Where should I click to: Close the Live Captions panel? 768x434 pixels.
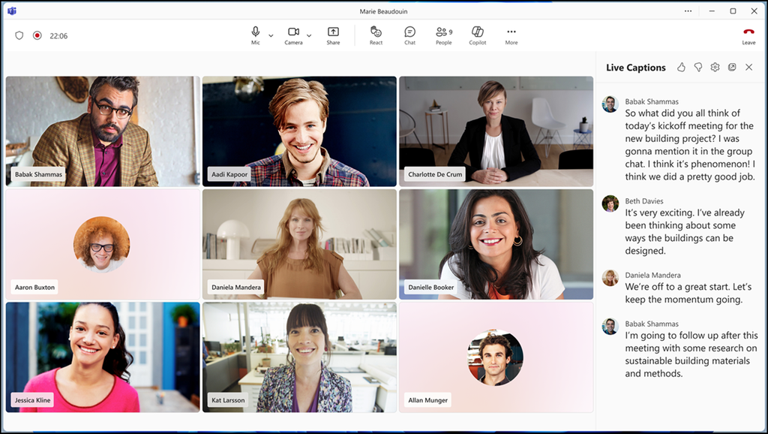coord(749,67)
